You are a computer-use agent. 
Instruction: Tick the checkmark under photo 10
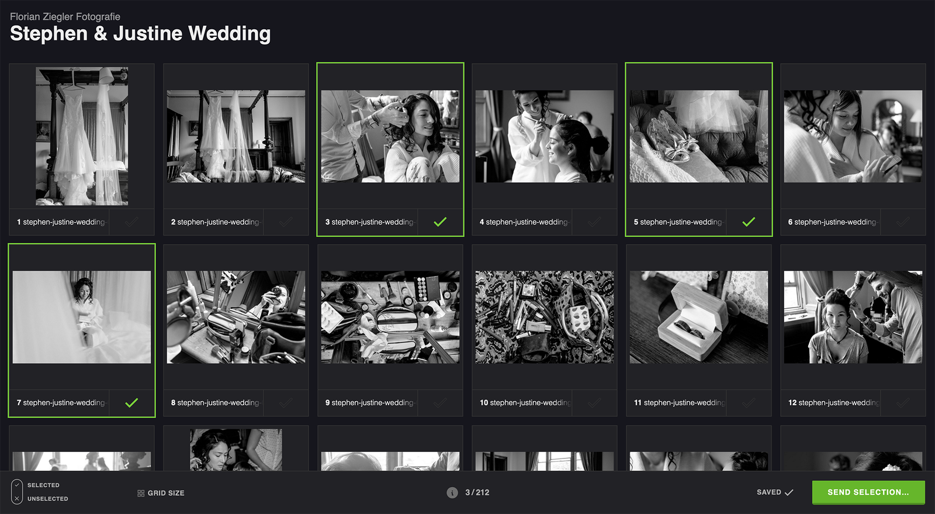(594, 403)
